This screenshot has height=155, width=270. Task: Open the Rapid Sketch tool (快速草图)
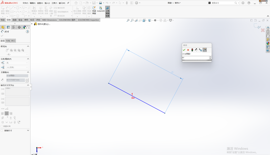click(94, 11)
